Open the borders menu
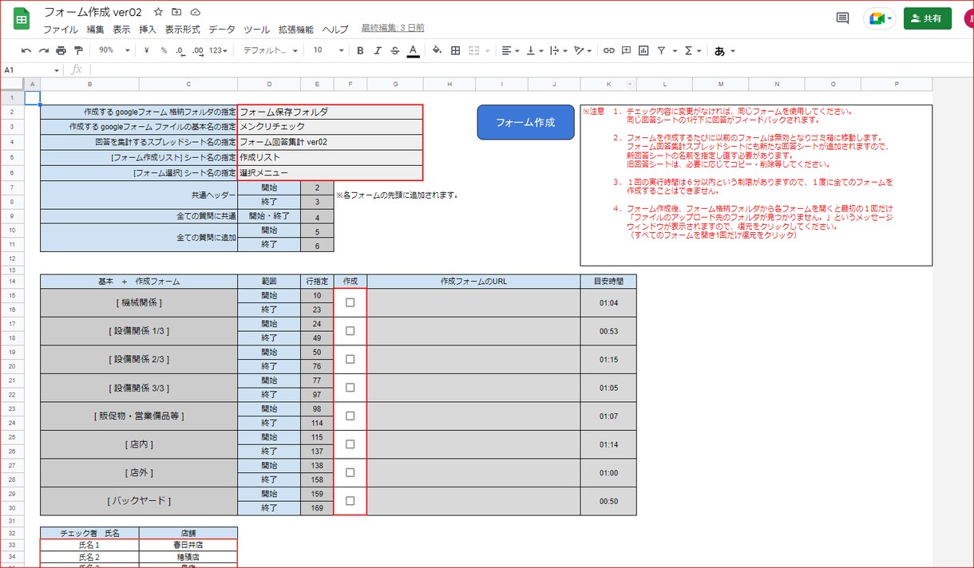974x568 pixels. point(455,50)
